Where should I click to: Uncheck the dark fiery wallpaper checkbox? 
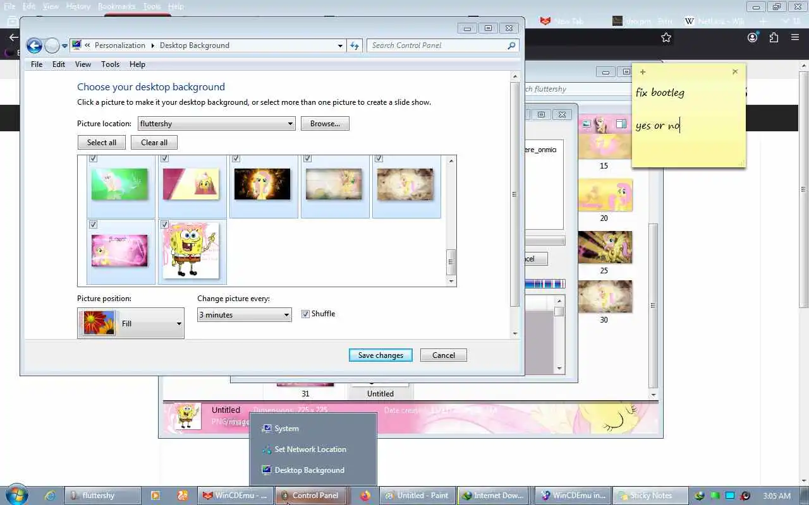(x=236, y=159)
